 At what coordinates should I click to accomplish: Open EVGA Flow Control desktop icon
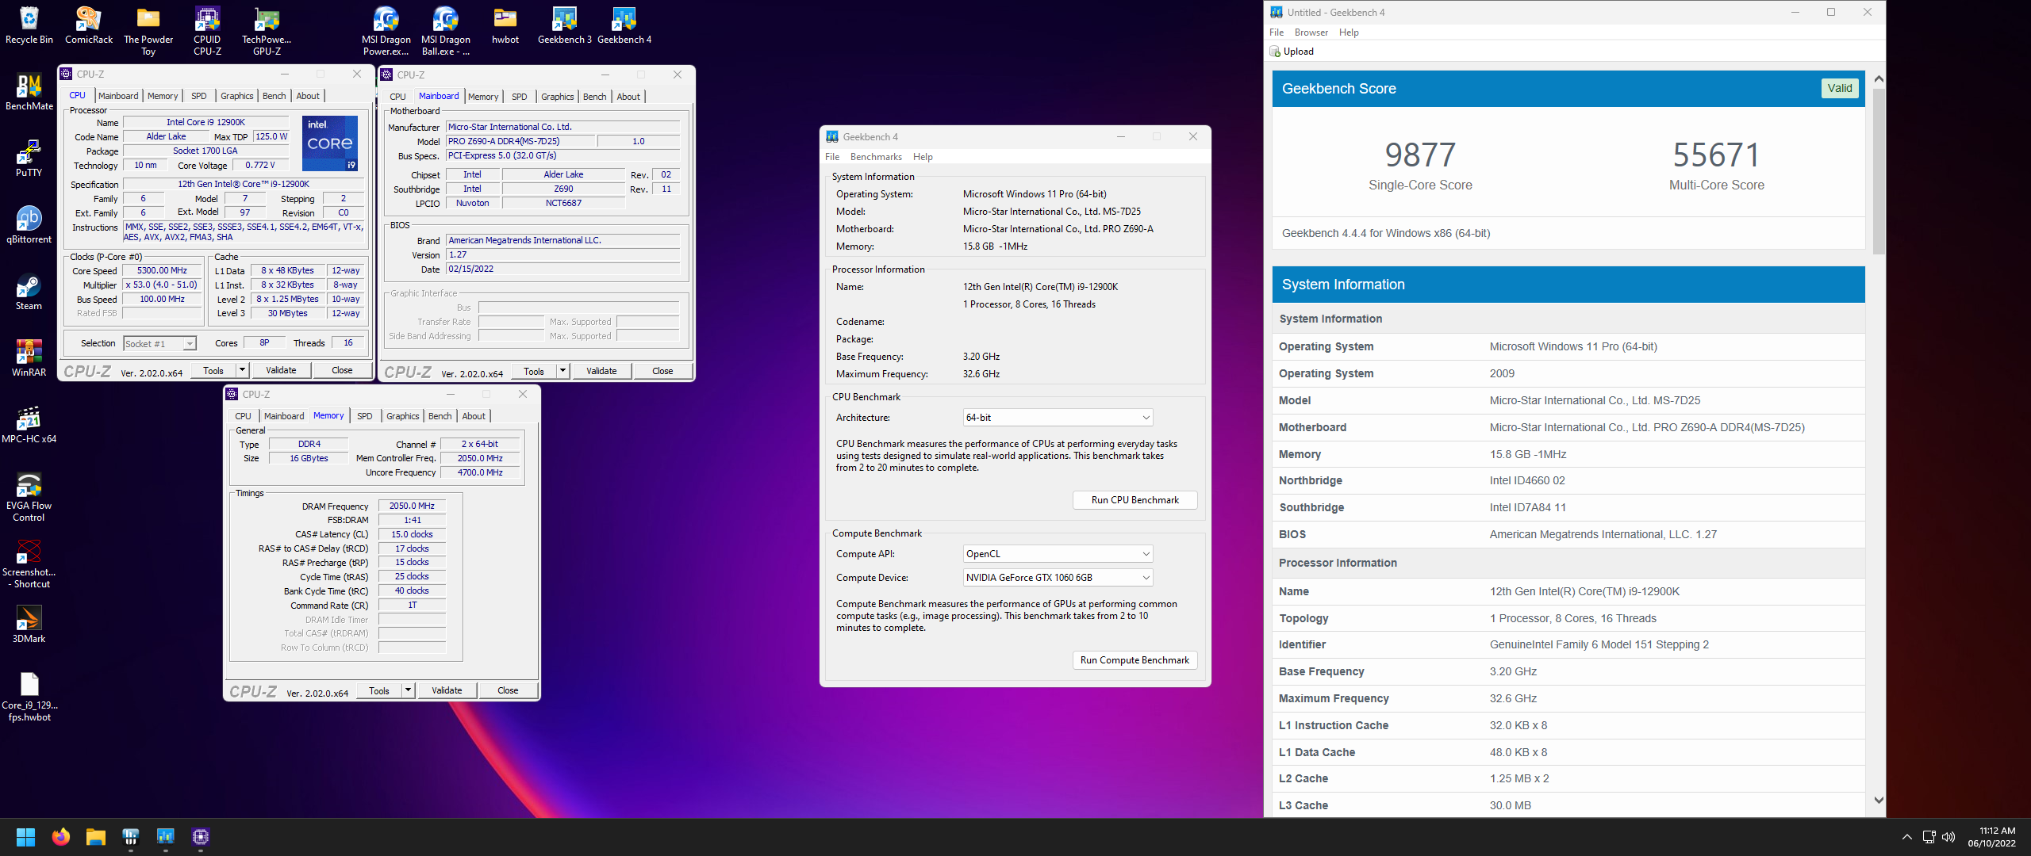point(29,497)
